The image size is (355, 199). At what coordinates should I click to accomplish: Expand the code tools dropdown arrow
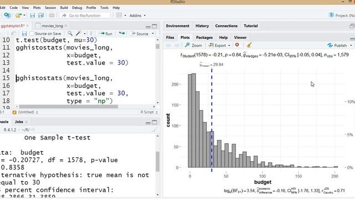click(85, 34)
